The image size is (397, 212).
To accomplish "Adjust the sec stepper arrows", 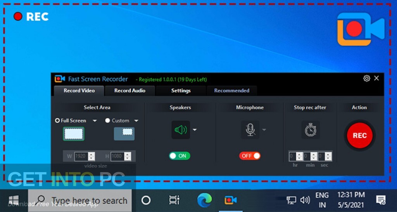I will pos(328,156).
